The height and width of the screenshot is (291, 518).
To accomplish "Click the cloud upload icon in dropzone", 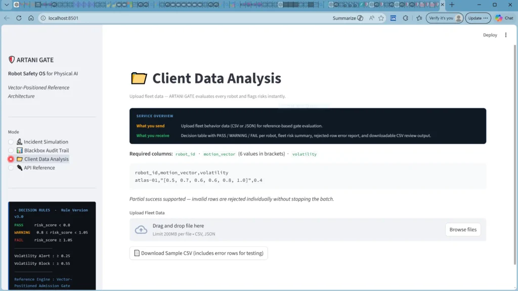I will 141,230.
